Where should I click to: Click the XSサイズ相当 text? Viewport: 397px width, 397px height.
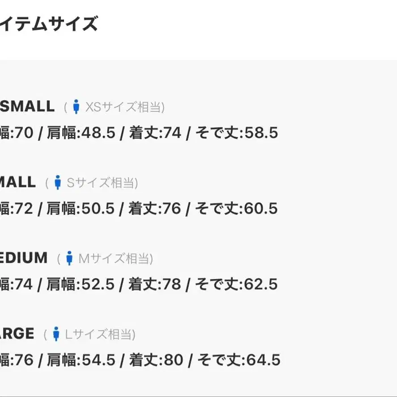point(124,107)
